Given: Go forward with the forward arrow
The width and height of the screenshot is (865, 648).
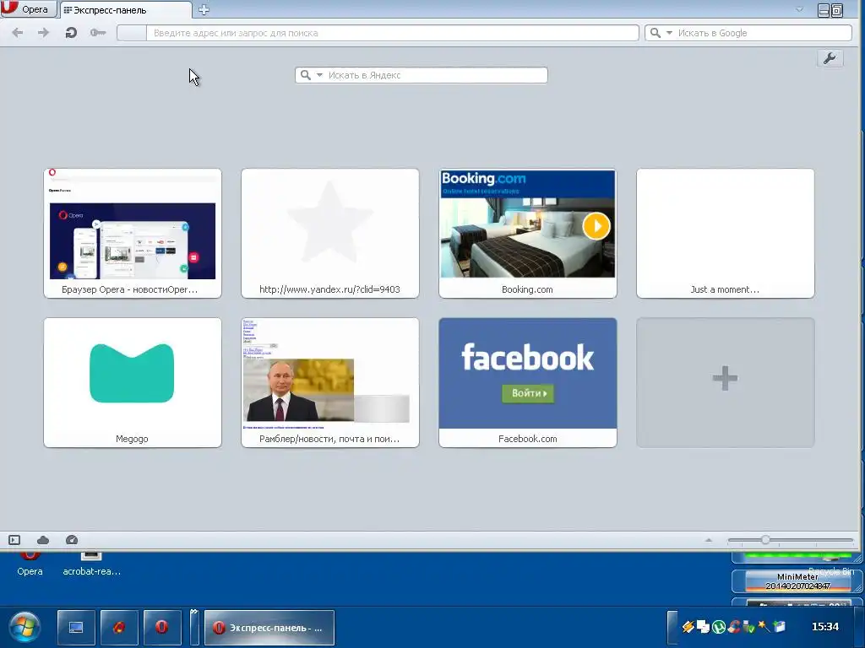Looking at the screenshot, I should (x=44, y=33).
